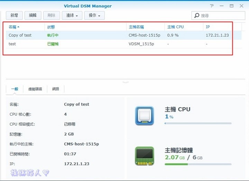The image size is (249, 181).
Task: Click host name CMS-host-1515p in table
Action: 144,35
